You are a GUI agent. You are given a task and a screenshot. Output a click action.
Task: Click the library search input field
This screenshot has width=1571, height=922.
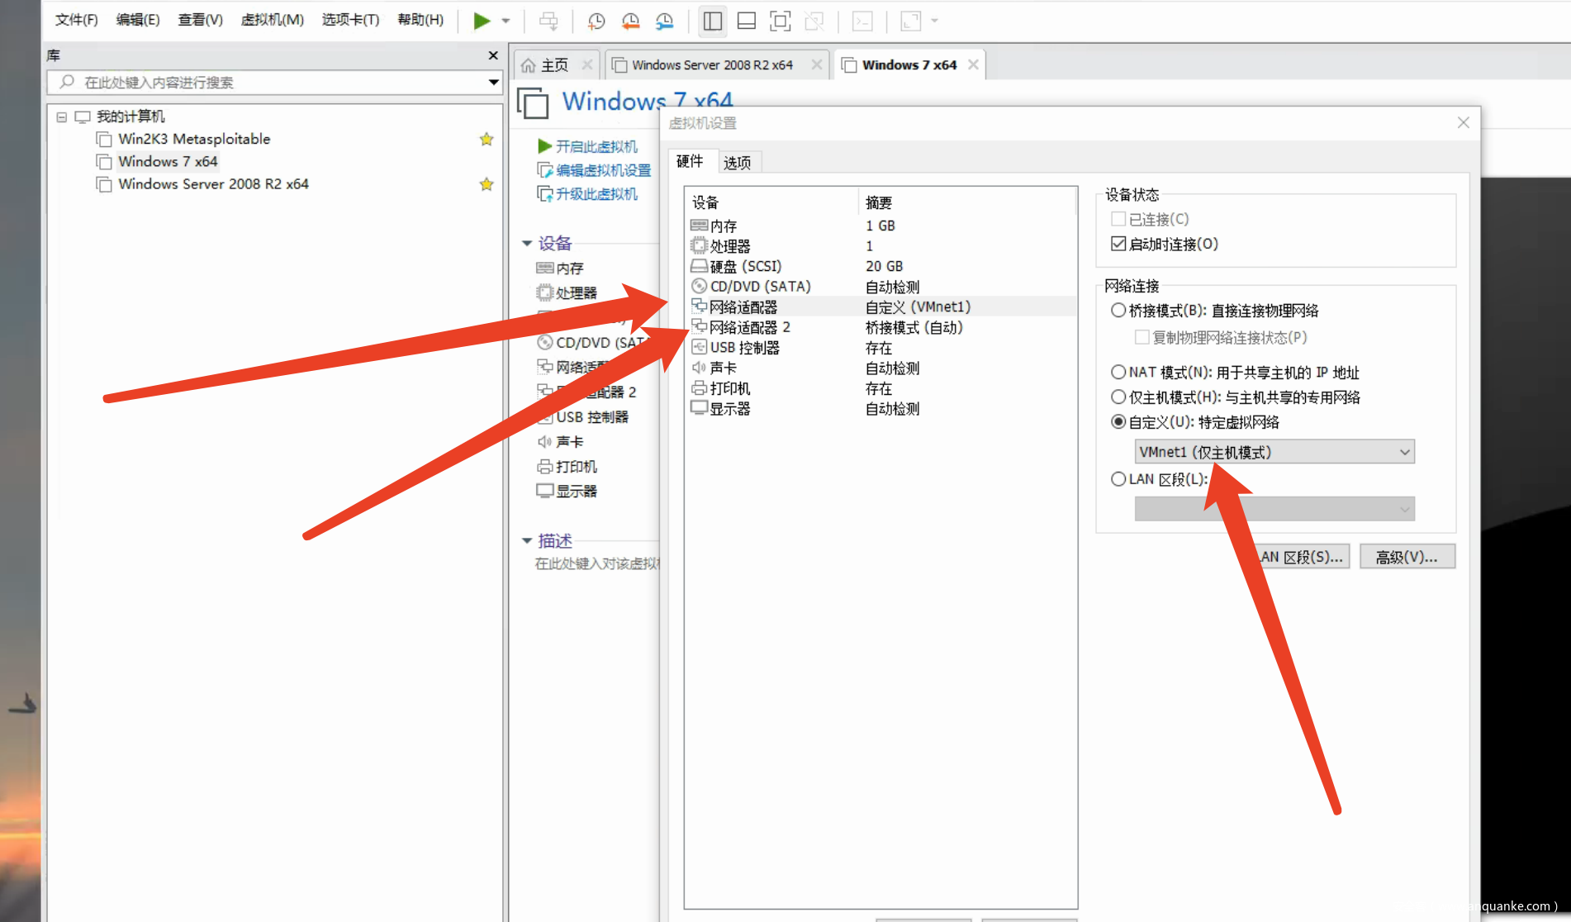273,82
